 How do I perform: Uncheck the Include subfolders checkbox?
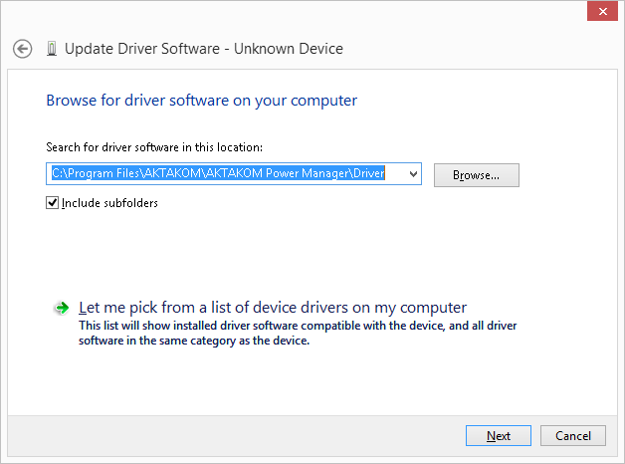click(52, 203)
